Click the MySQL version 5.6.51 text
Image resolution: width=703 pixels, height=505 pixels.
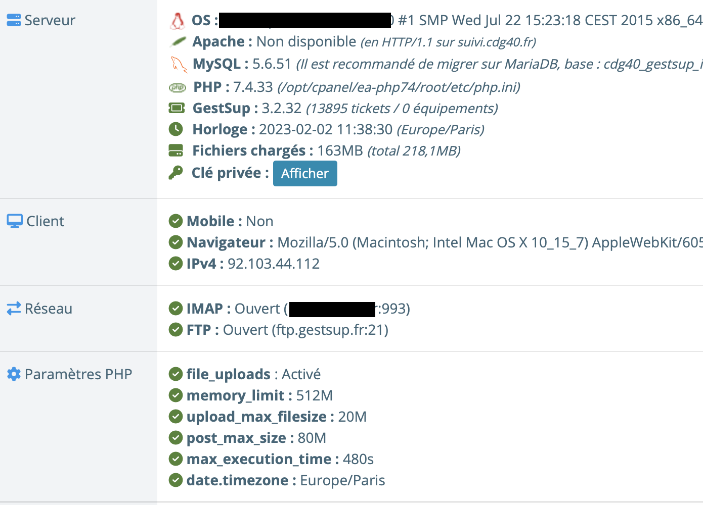(272, 64)
